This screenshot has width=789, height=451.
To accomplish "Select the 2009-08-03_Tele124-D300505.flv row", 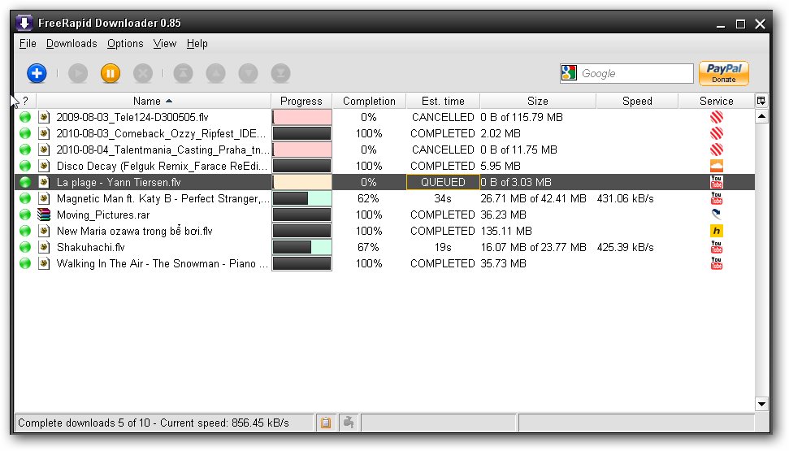I will point(384,117).
